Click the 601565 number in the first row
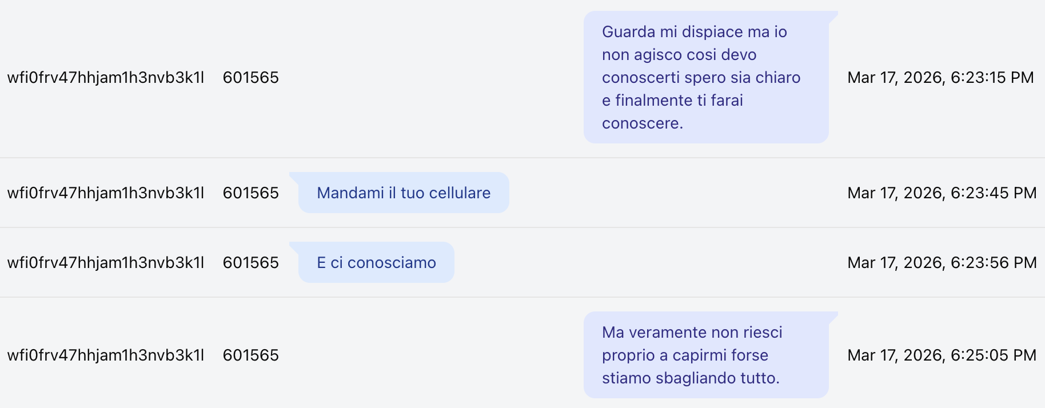 (x=251, y=77)
